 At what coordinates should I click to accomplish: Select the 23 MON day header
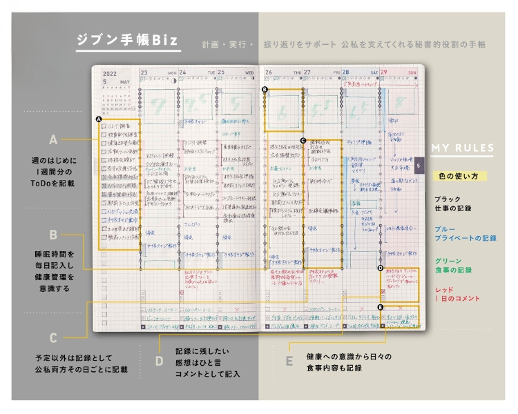[x=159, y=72]
